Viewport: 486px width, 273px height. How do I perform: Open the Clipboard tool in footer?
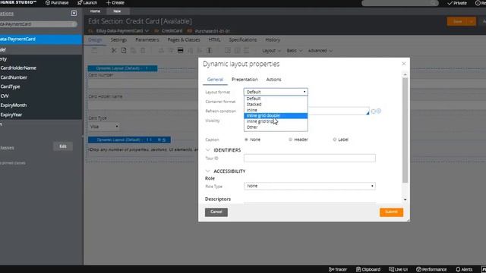[368, 269]
